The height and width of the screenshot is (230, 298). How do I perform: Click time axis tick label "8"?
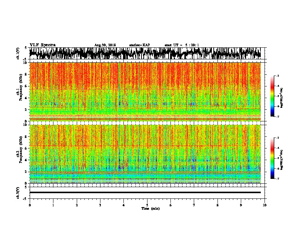pos(217,205)
